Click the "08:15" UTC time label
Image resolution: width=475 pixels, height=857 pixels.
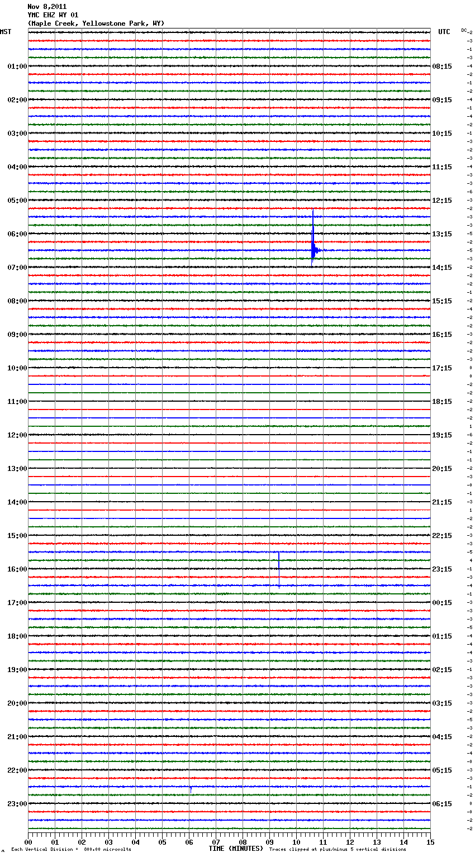tap(442, 66)
